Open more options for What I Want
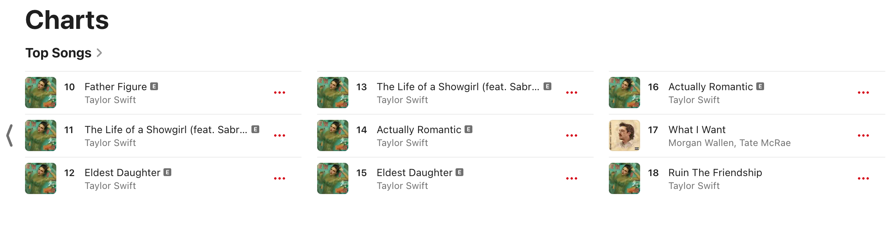890x228 pixels. (x=863, y=135)
